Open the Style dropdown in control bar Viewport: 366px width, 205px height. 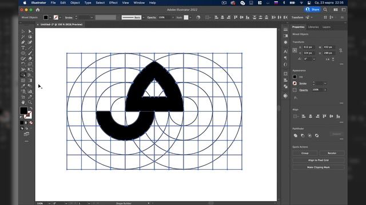[190, 18]
